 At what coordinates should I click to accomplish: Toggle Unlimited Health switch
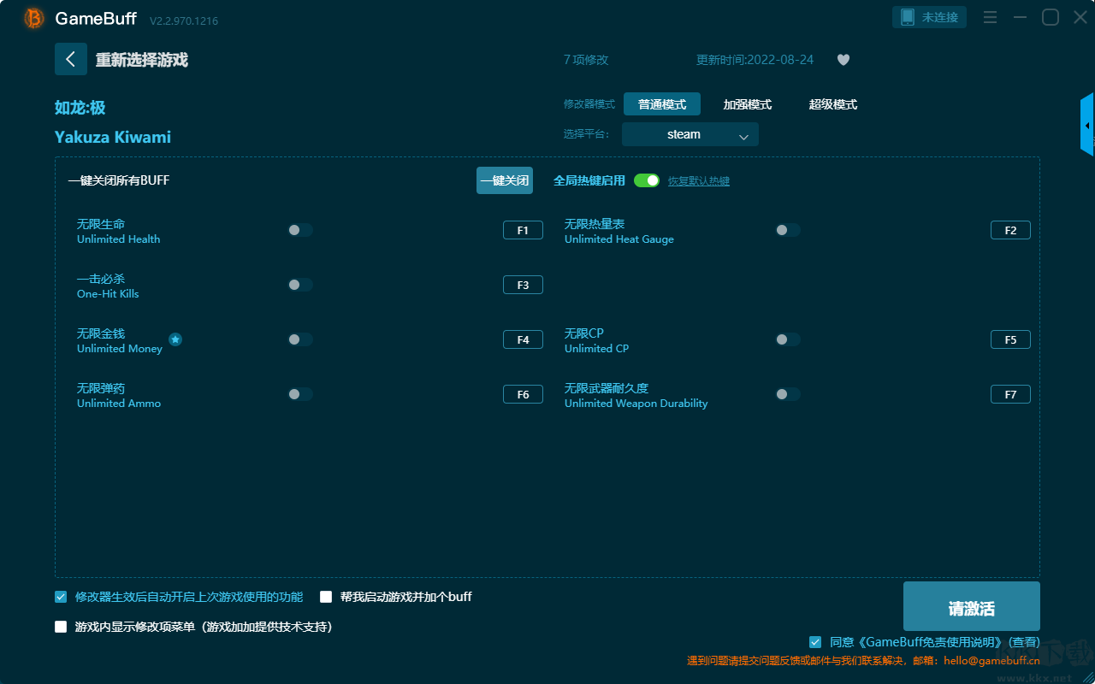click(x=300, y=230)
